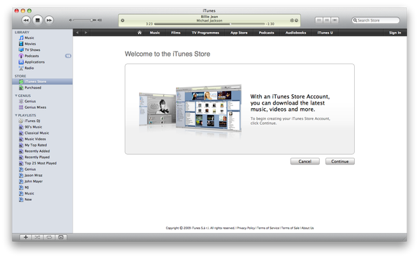Show artwork viewer button
Viewport: 419px width, 258px height.
coord(61,237)
